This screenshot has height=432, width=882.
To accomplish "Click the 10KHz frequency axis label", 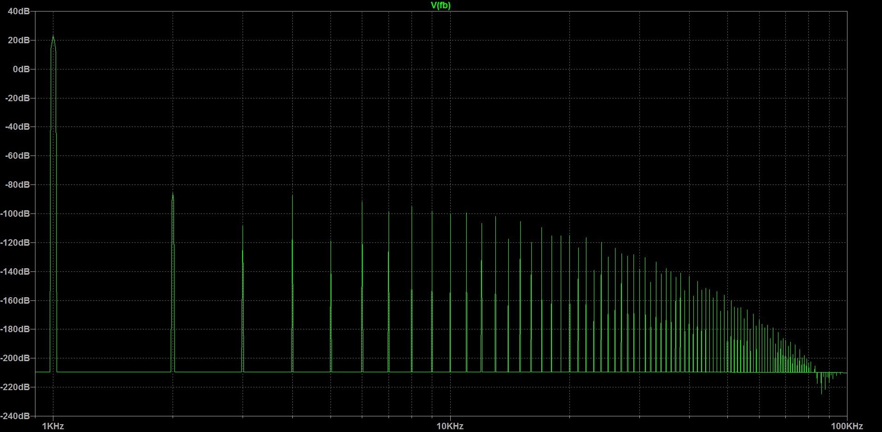I will (450, 426).
